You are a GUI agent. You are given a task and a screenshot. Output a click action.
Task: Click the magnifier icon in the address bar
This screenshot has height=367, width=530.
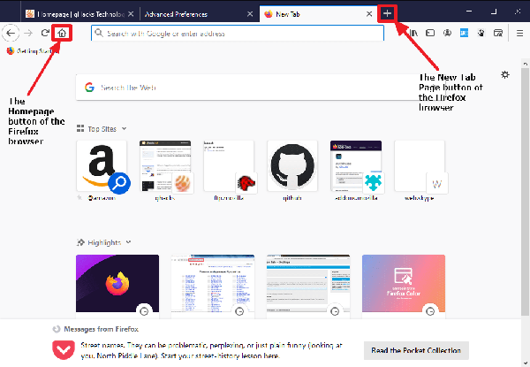[98, 33]
